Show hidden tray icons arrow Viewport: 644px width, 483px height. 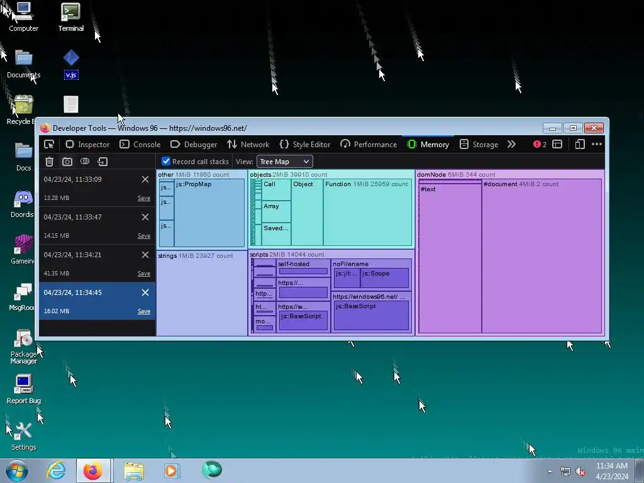click(x=550, y=471)
